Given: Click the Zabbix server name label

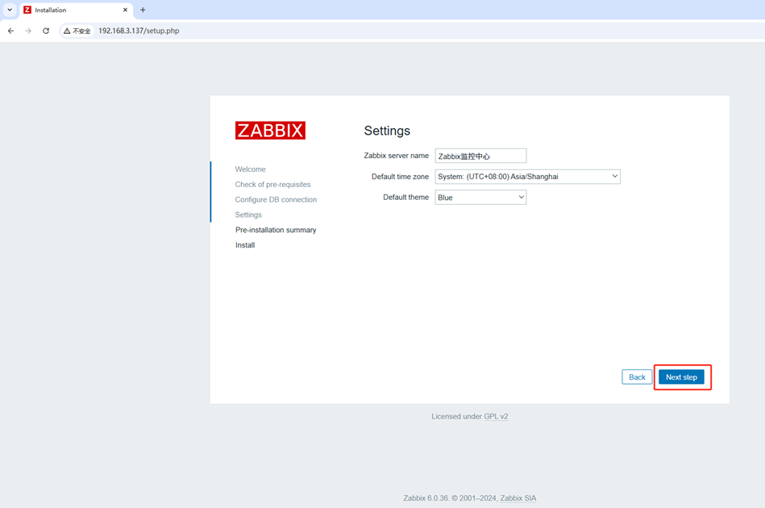Looking at the screenshot, I should (396, 155).
